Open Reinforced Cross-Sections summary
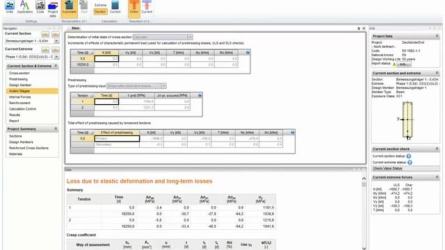The height and width of the screenshot is (250, 445). click(x=29, y=148)
